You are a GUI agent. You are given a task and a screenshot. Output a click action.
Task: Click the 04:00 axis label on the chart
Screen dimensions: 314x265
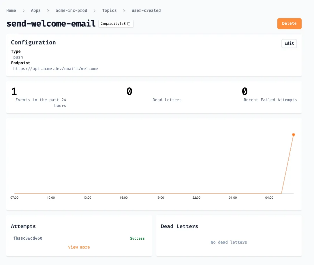coord(269,198)
